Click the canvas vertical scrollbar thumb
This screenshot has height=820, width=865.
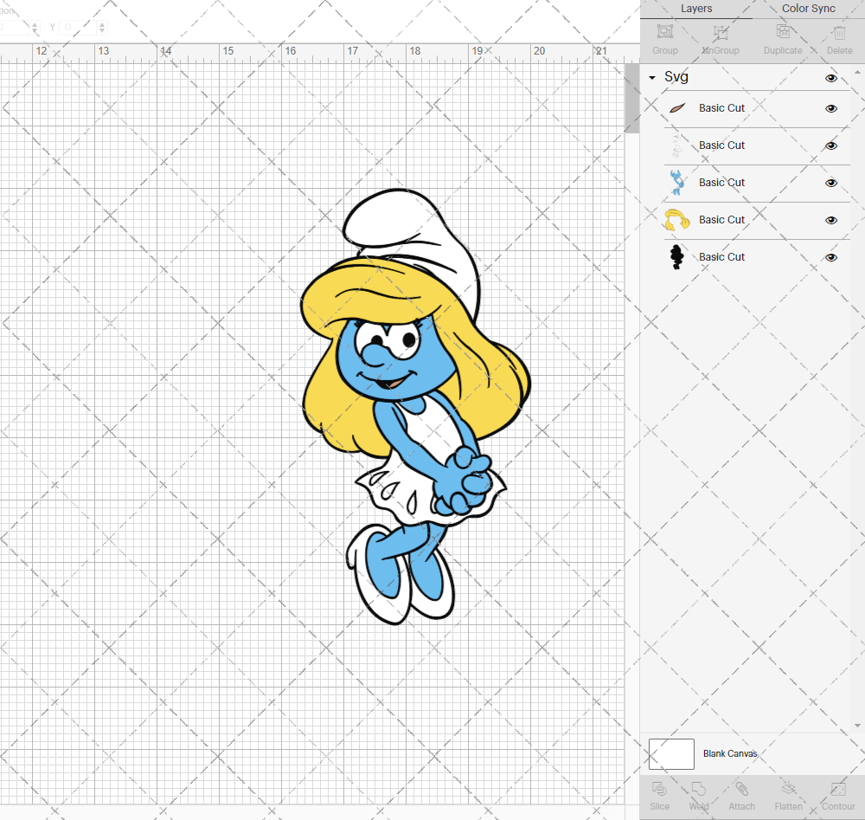pyautogui.click(x=631, y=99)
